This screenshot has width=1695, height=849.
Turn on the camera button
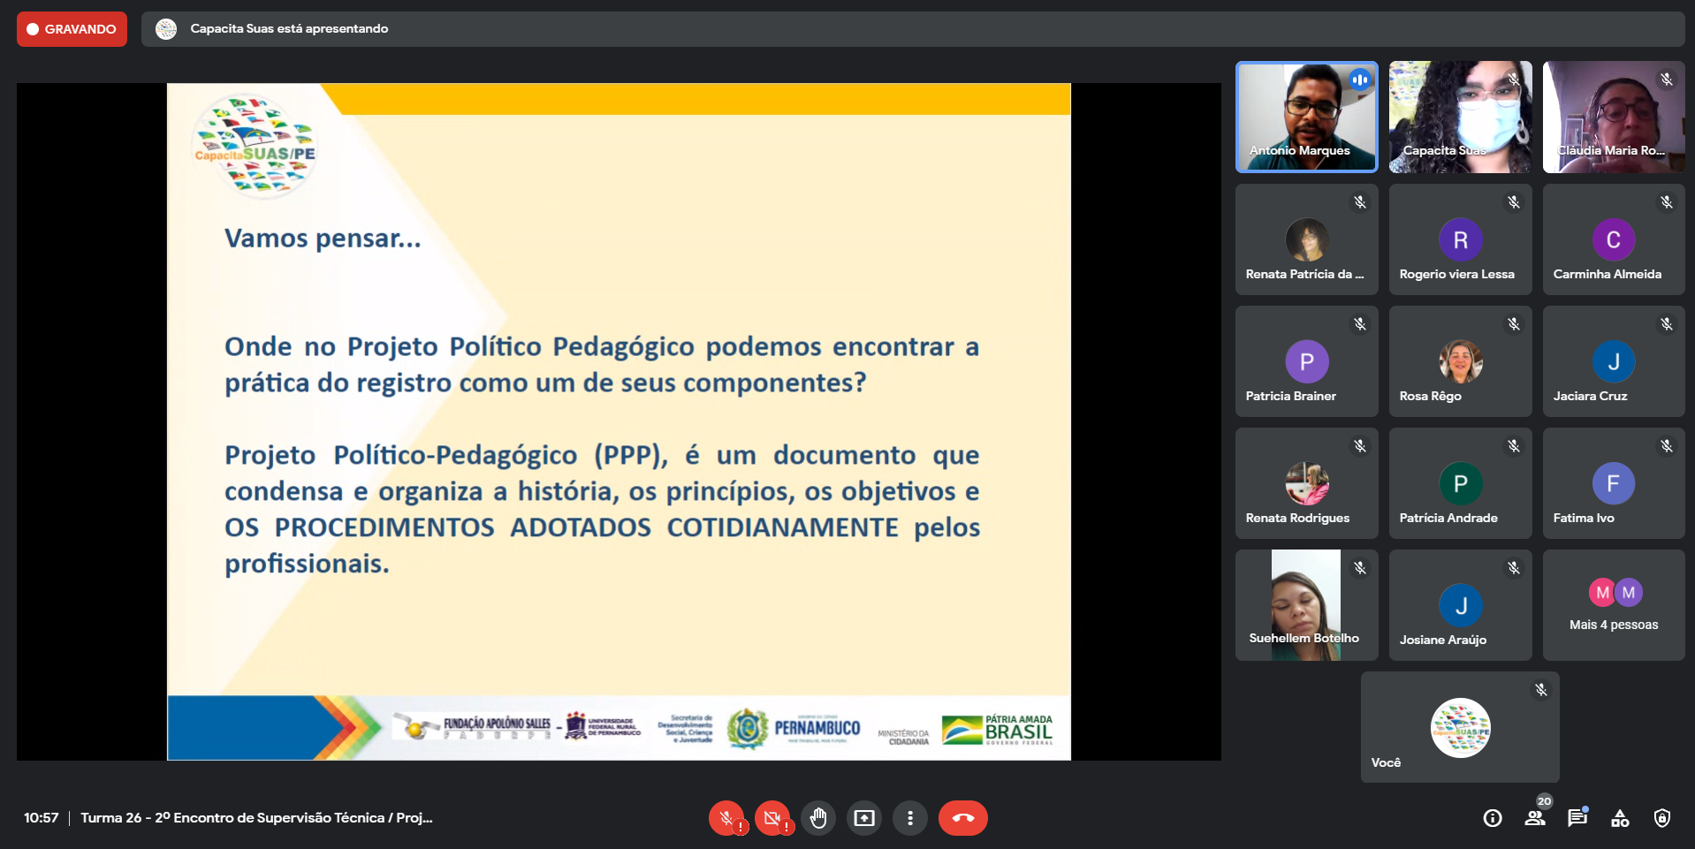tap(772, 818)
